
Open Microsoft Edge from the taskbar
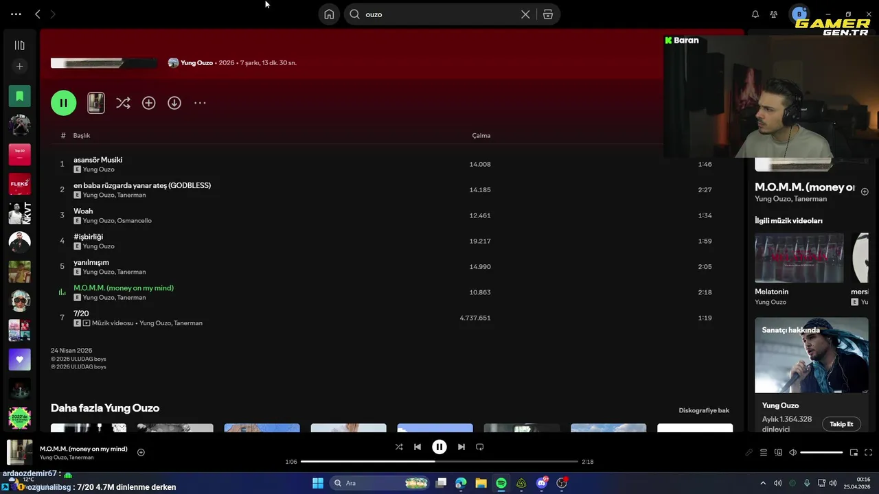(x=461, y=483)
